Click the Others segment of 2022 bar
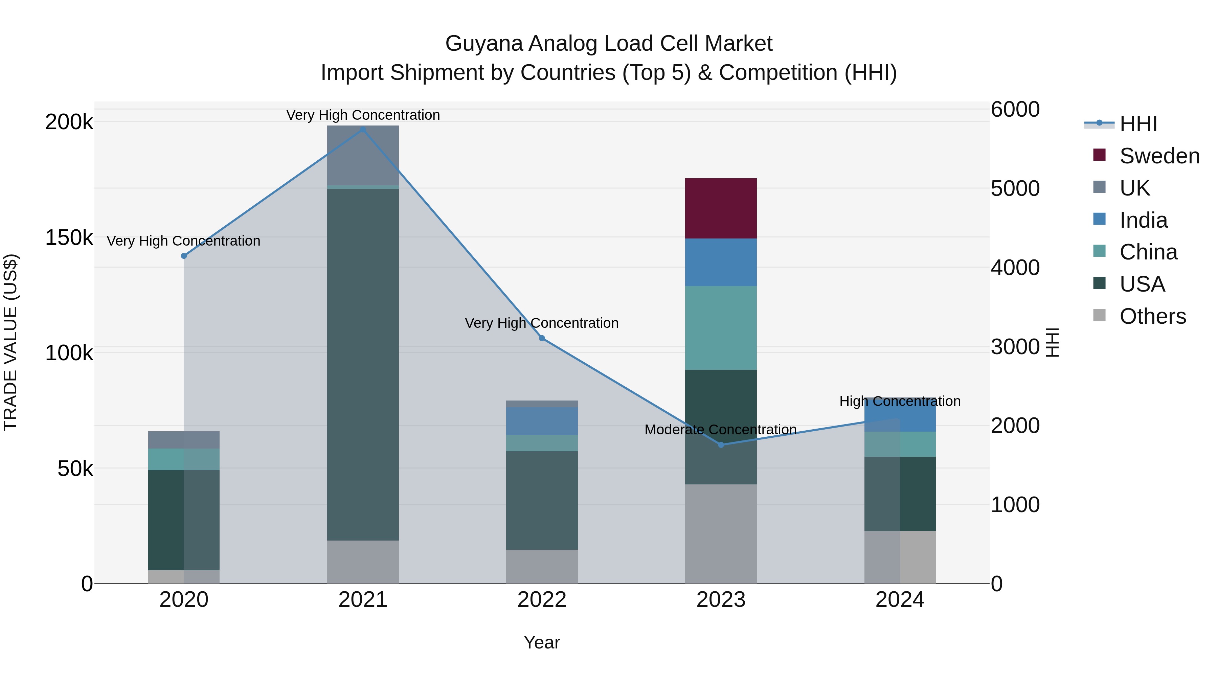This screenshot has height=685, width=1218. (x=542, y=566)
